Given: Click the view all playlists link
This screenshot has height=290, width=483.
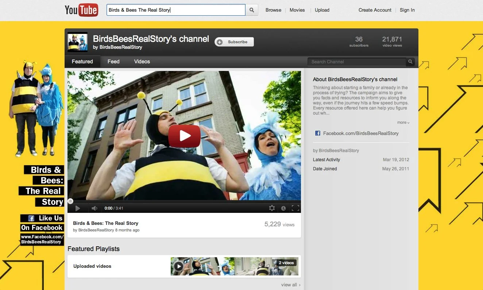Looking at the screenshot, I should tap(291, 285).
